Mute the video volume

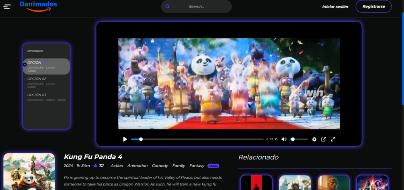(x=284, y=139)
